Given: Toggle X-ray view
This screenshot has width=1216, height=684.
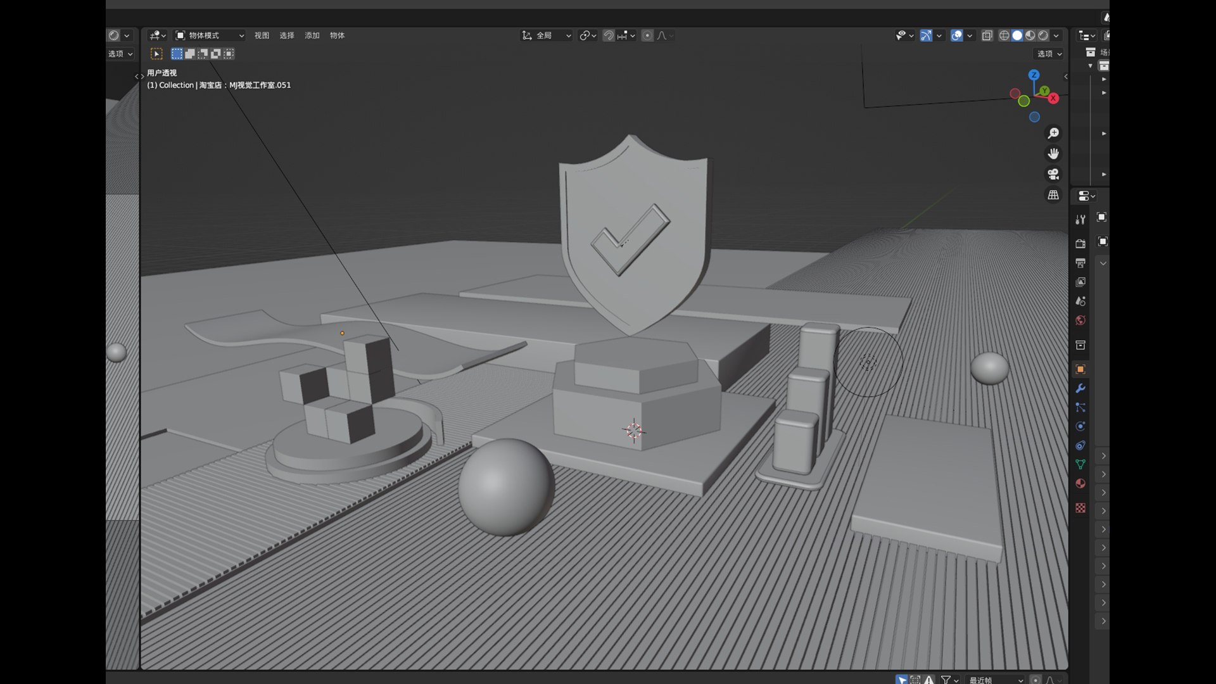Looking at the screenshot, I should (987, 35).
